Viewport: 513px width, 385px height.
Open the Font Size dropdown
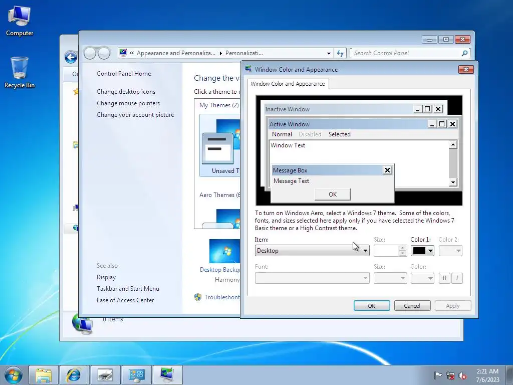(x=390, y=278)
